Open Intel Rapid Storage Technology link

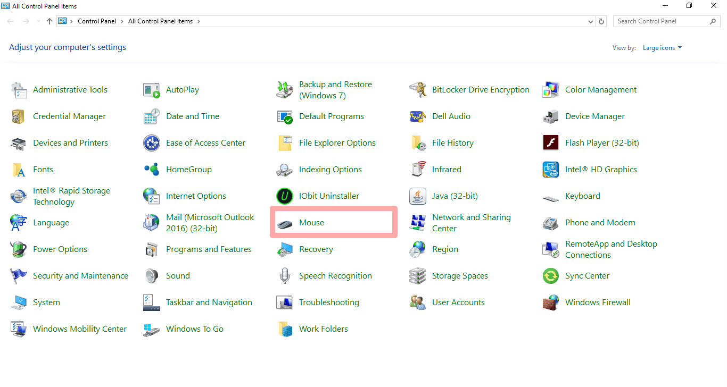pyautogui.click(x=71, y=196)
